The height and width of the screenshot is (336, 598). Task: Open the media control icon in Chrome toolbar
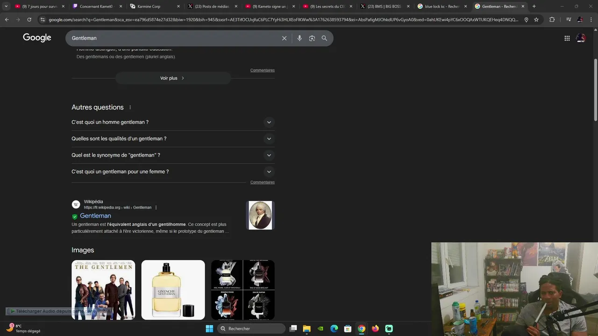[x=569, y=20]
